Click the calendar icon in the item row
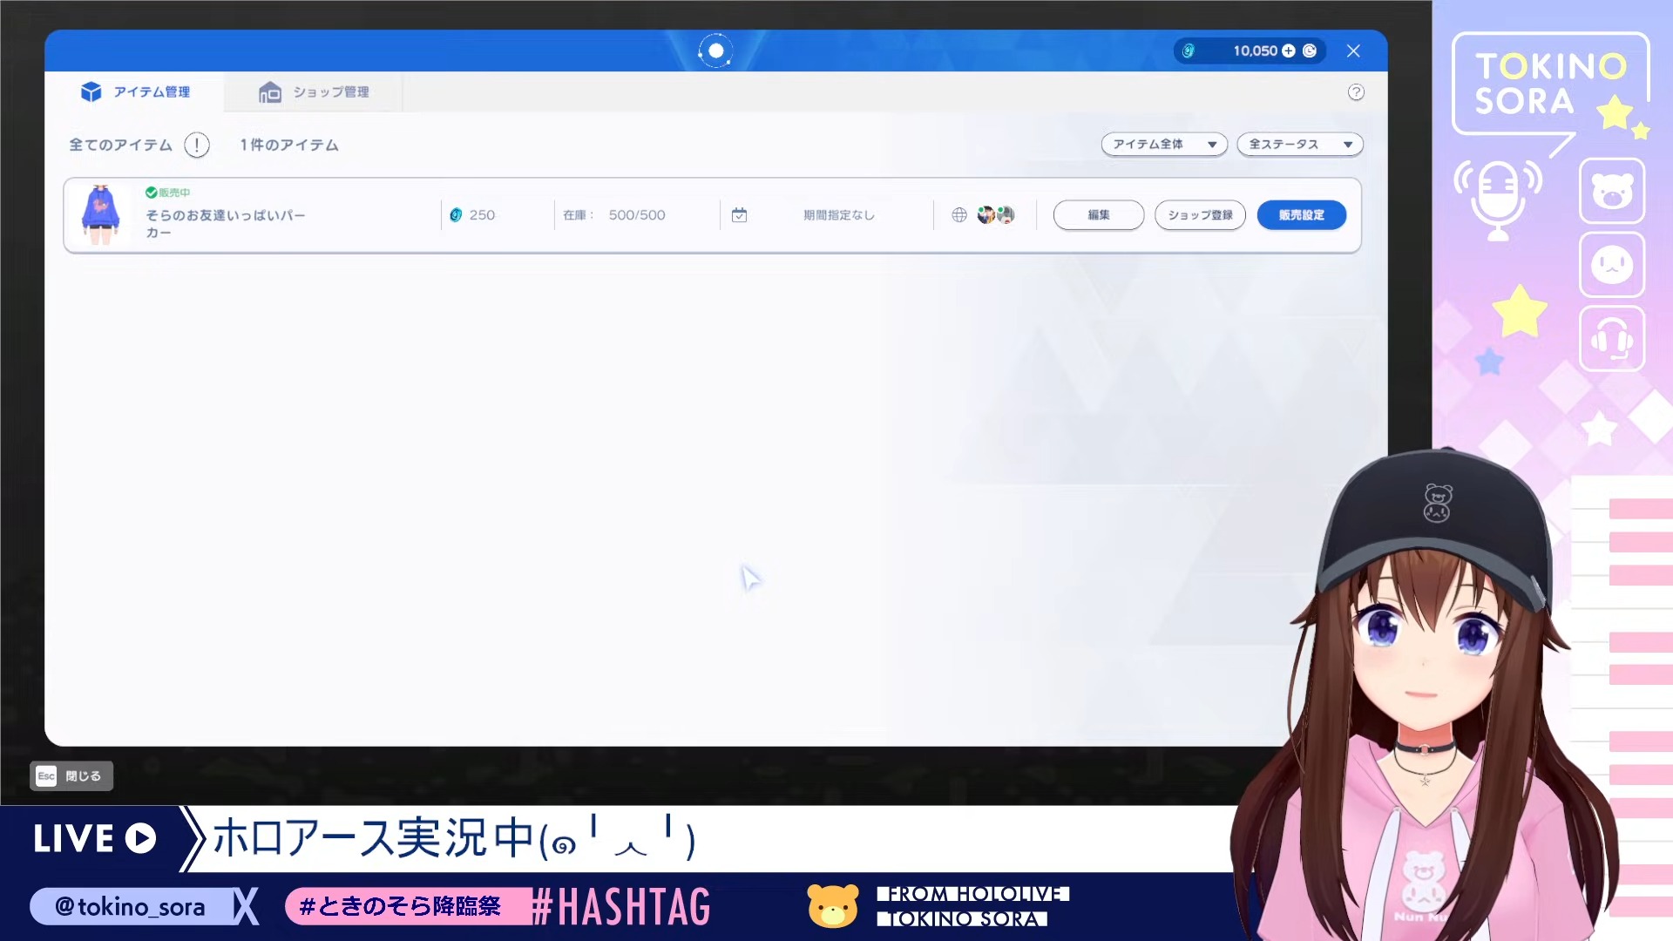 click(739, 215)
